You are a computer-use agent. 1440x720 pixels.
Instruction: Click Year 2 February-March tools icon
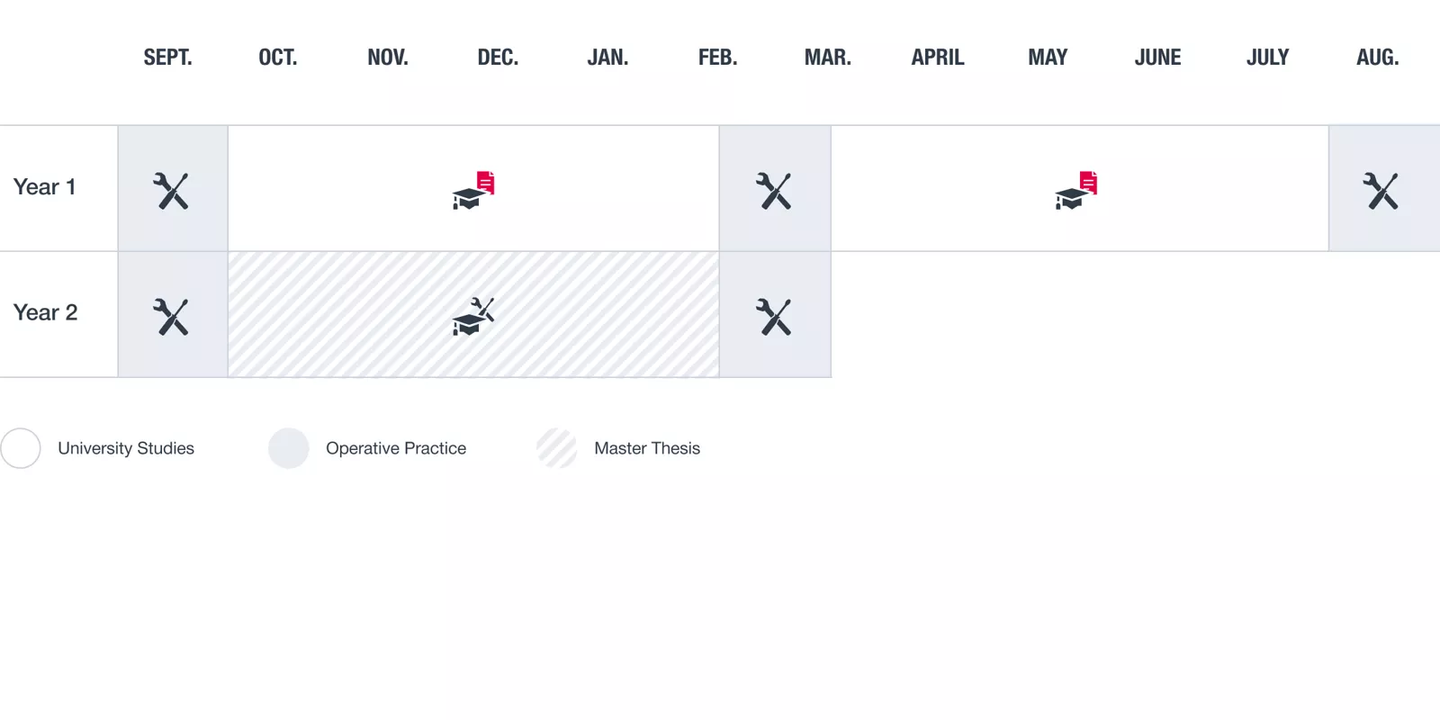click(774, 317)
